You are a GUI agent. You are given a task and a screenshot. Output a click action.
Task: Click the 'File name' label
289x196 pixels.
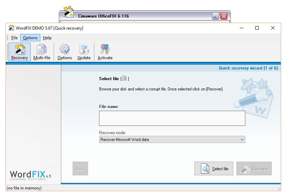[x=108, y=107]
